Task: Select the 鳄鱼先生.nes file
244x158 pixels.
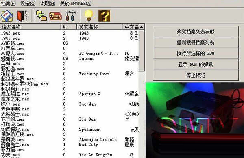Action: (15, 145)
